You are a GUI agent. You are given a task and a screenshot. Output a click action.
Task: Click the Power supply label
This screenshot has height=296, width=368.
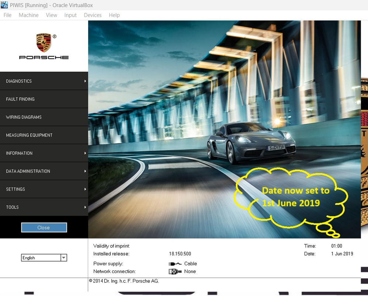click(x=108, y=263)
